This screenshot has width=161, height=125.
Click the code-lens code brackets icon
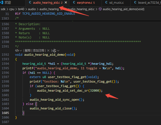[x=17, y=50]
